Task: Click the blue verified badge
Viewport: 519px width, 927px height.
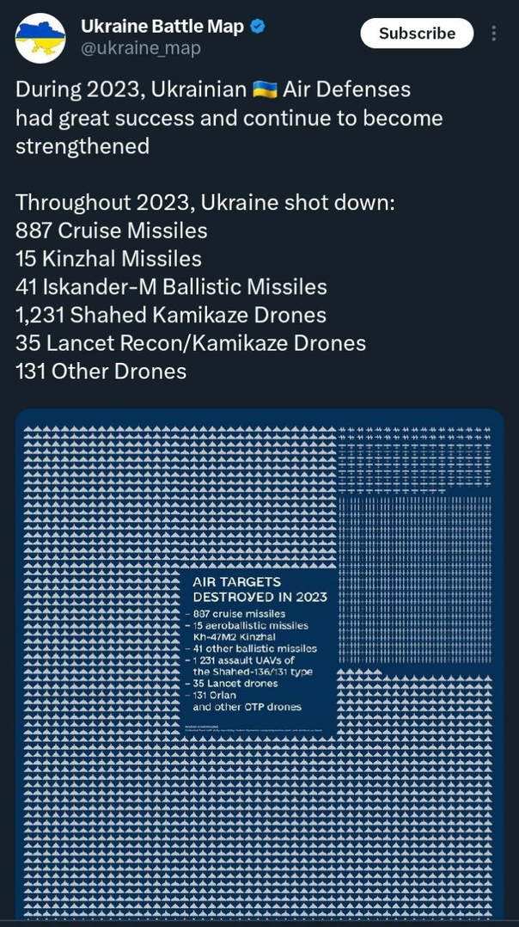Action: click(x=258, y=27)
